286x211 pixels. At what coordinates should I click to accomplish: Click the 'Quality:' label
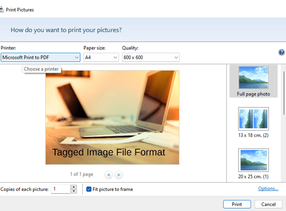tap(130, 48)
